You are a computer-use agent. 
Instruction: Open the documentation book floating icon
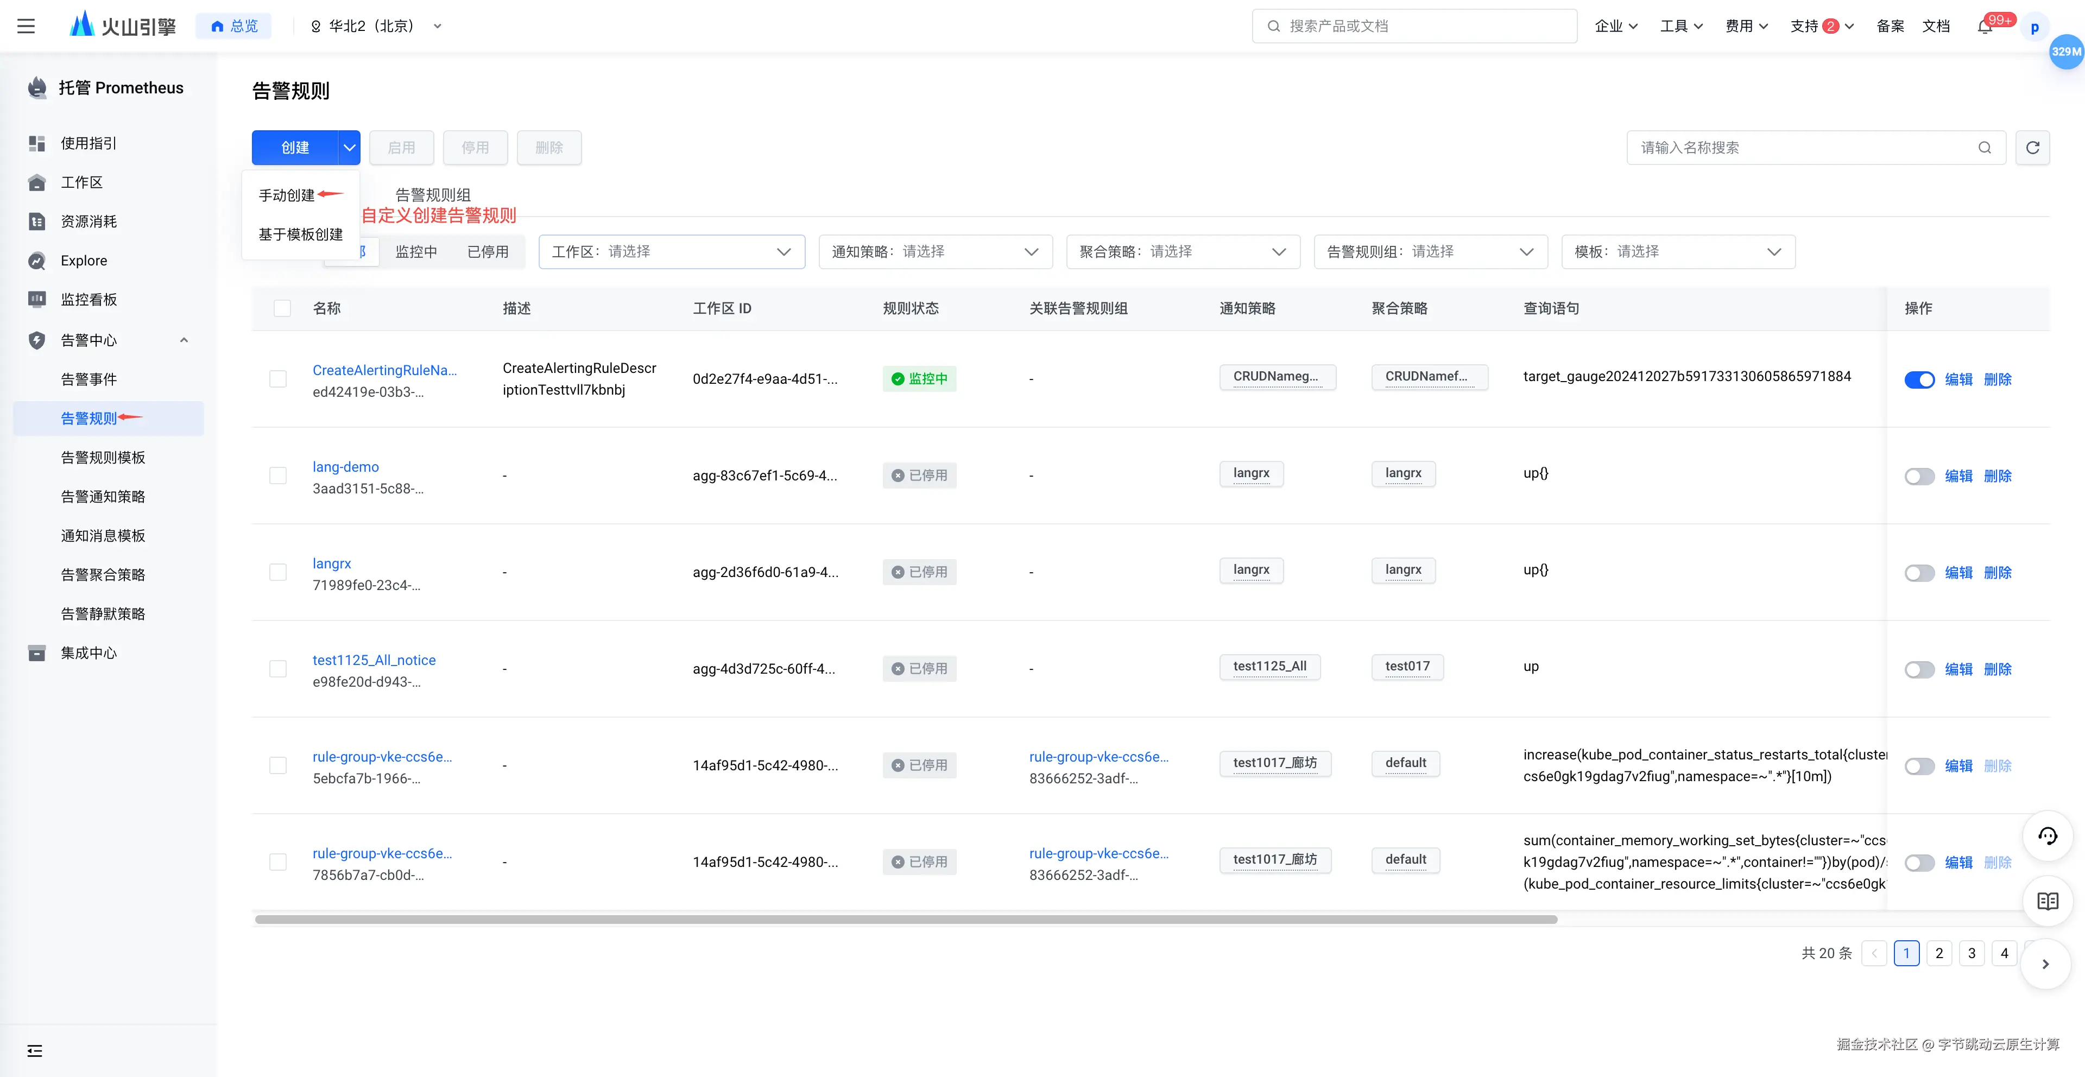coord(2047,901)
